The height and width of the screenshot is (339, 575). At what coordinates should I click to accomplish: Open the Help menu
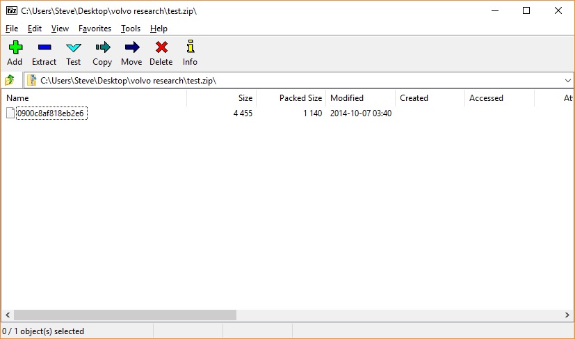pyautogui.click(x=159, y=29)
